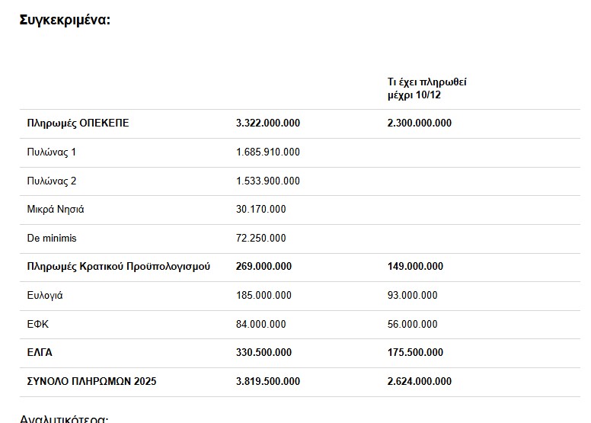The height and width of the screenshot is (423, 591).
Task: Click the ΕΛΓΑ row label
Action: pyautogui.click(x=40, y=353)
